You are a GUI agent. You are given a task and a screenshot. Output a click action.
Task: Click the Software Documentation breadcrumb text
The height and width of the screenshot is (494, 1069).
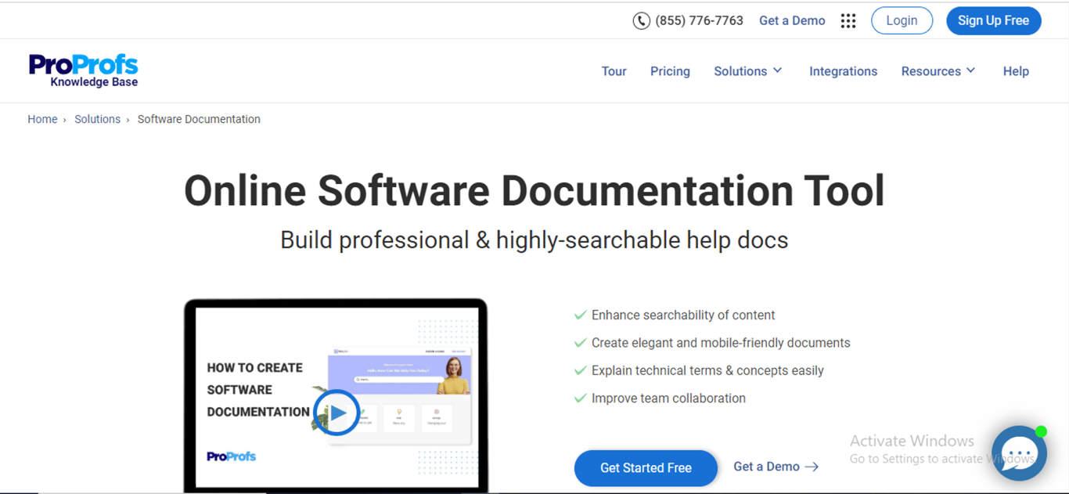tap(199, 119)
